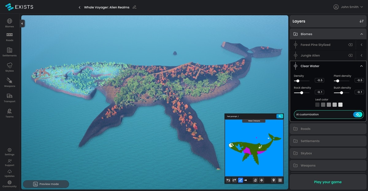Delete the Forest Pine Stylized layer
This screenshot has height=191, width=368.
[350, 45]
